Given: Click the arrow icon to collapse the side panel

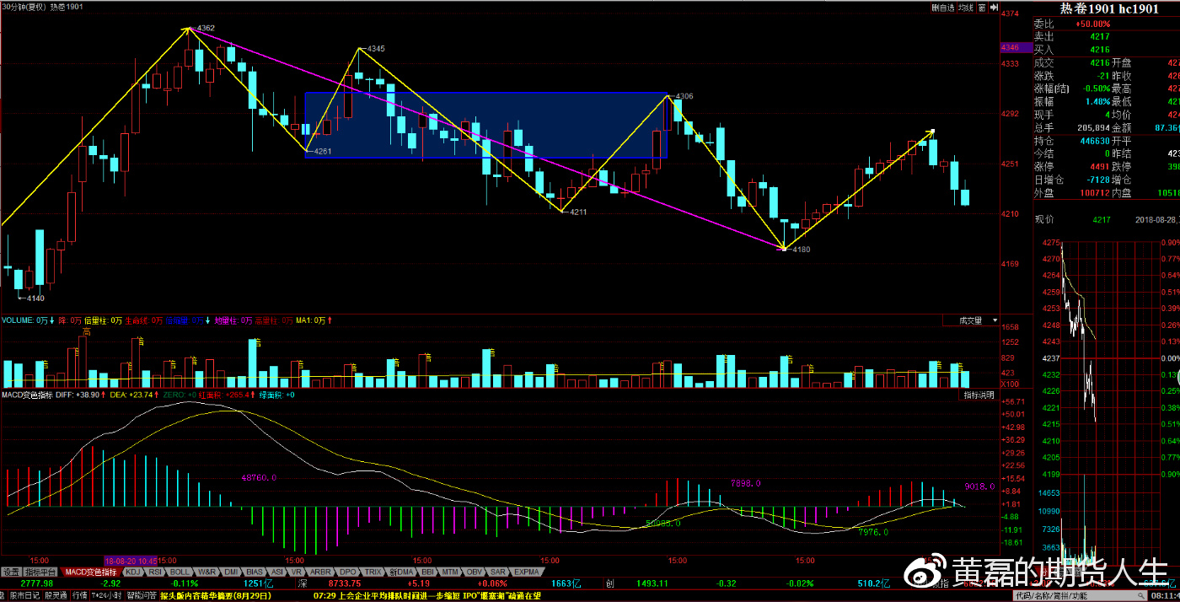Looking at the screenshot, I should (993, 8).
